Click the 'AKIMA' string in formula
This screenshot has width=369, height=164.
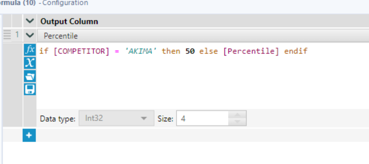[x=141, y=51]
